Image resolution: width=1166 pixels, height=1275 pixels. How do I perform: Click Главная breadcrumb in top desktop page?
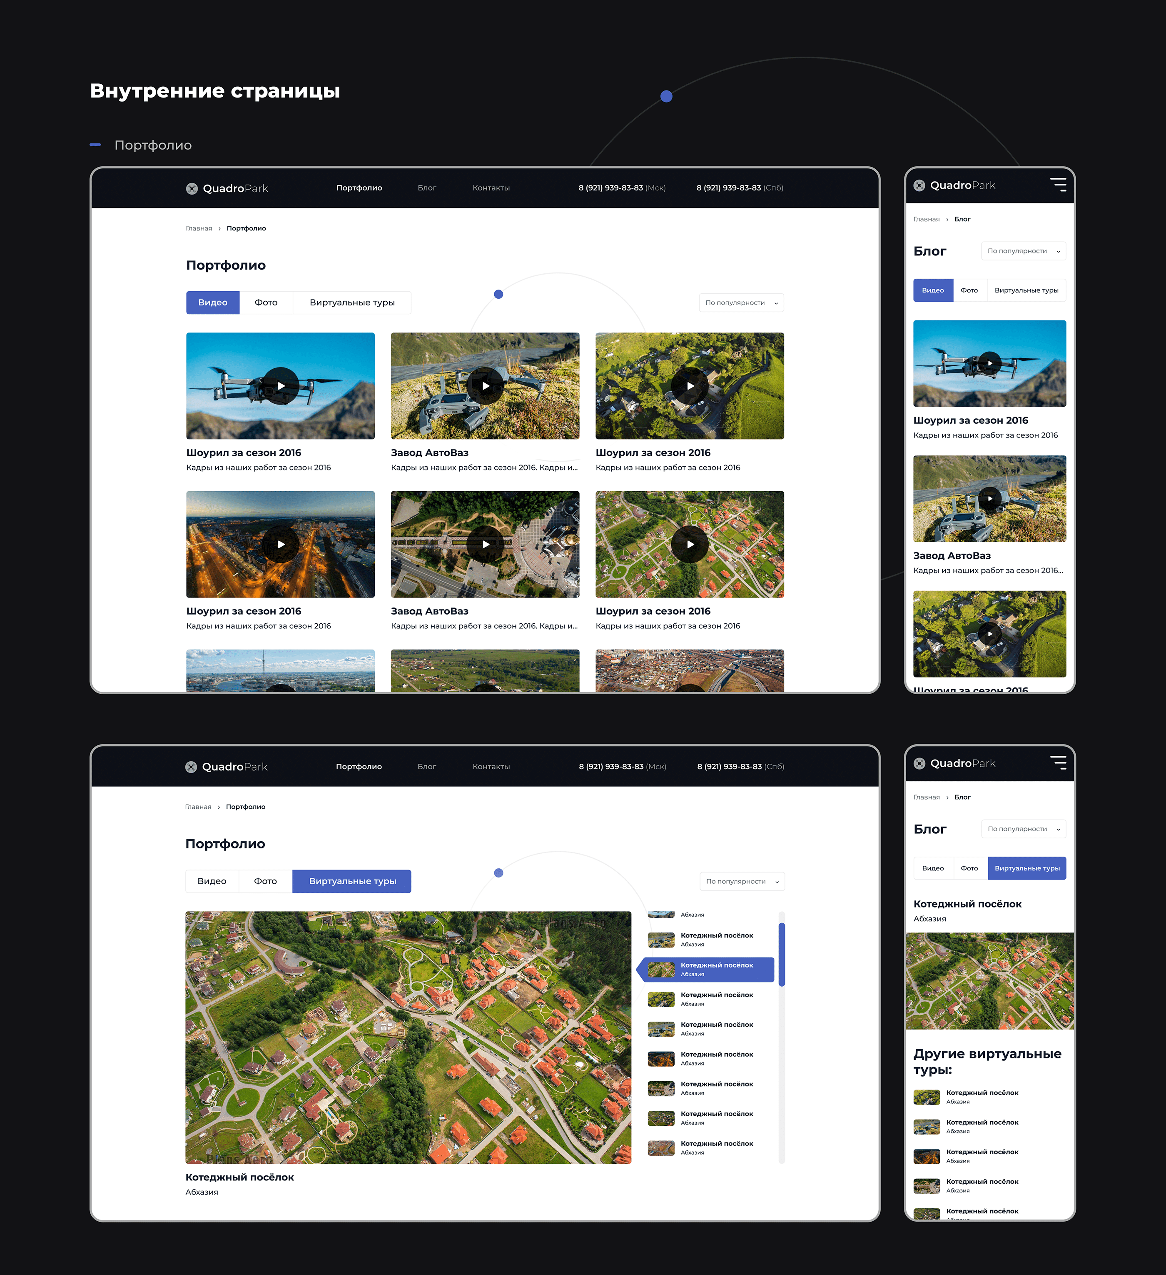[199, 228]
